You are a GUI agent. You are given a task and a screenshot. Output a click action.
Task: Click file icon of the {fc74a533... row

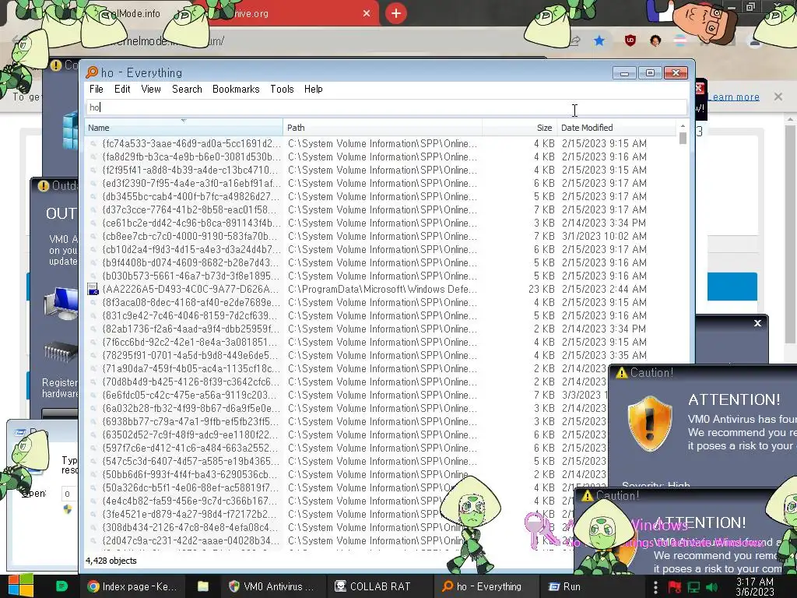click(93, 144)
